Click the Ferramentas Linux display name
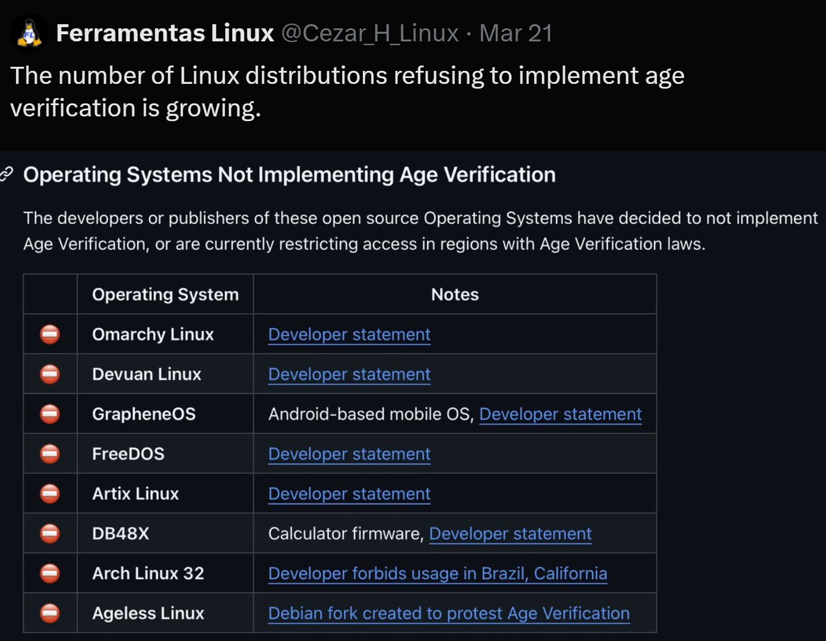The width and height of the screenshot is (826, 641). pos(165,33)
